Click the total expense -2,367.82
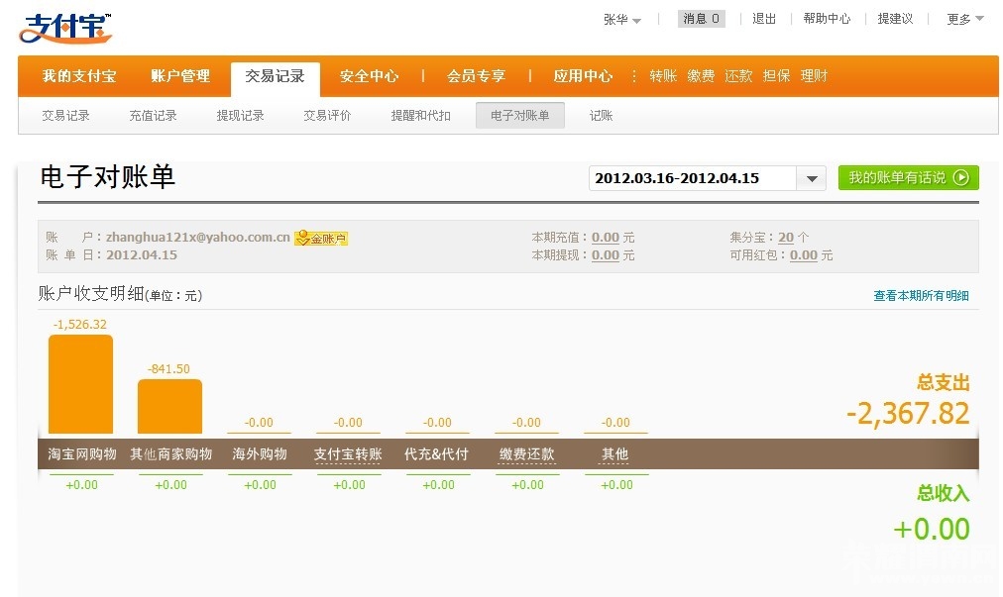The height and width of the screenshot is (597, 1003). pyautogui.click(x=908, y=414)
